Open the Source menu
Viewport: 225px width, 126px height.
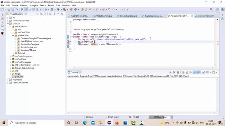[x=15, y=6]
